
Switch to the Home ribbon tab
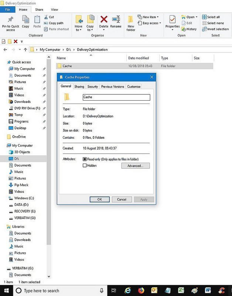coord(23,10)
